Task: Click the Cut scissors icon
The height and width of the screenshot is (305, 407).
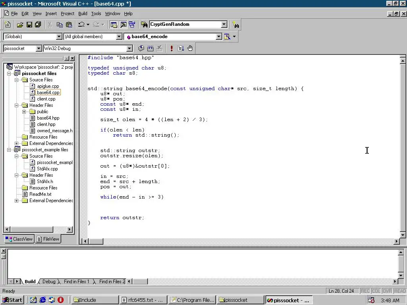Action: click(x=50, y=25)
